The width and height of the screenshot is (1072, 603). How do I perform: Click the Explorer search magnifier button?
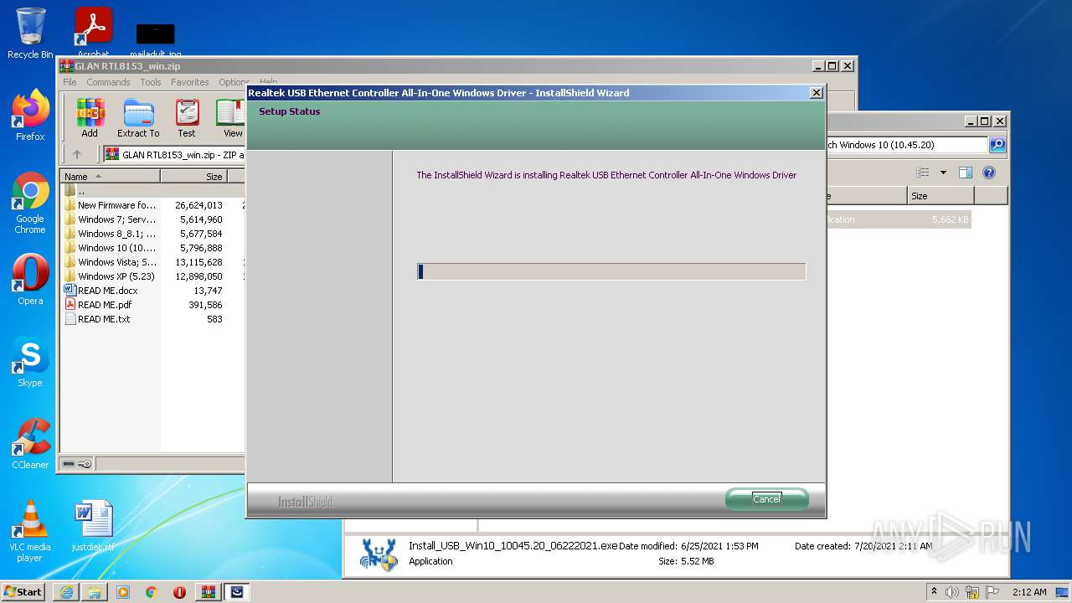pos(997,145)
